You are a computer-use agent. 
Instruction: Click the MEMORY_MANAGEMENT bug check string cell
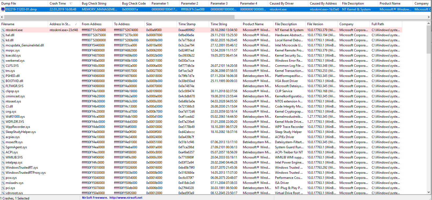(100, 9)
